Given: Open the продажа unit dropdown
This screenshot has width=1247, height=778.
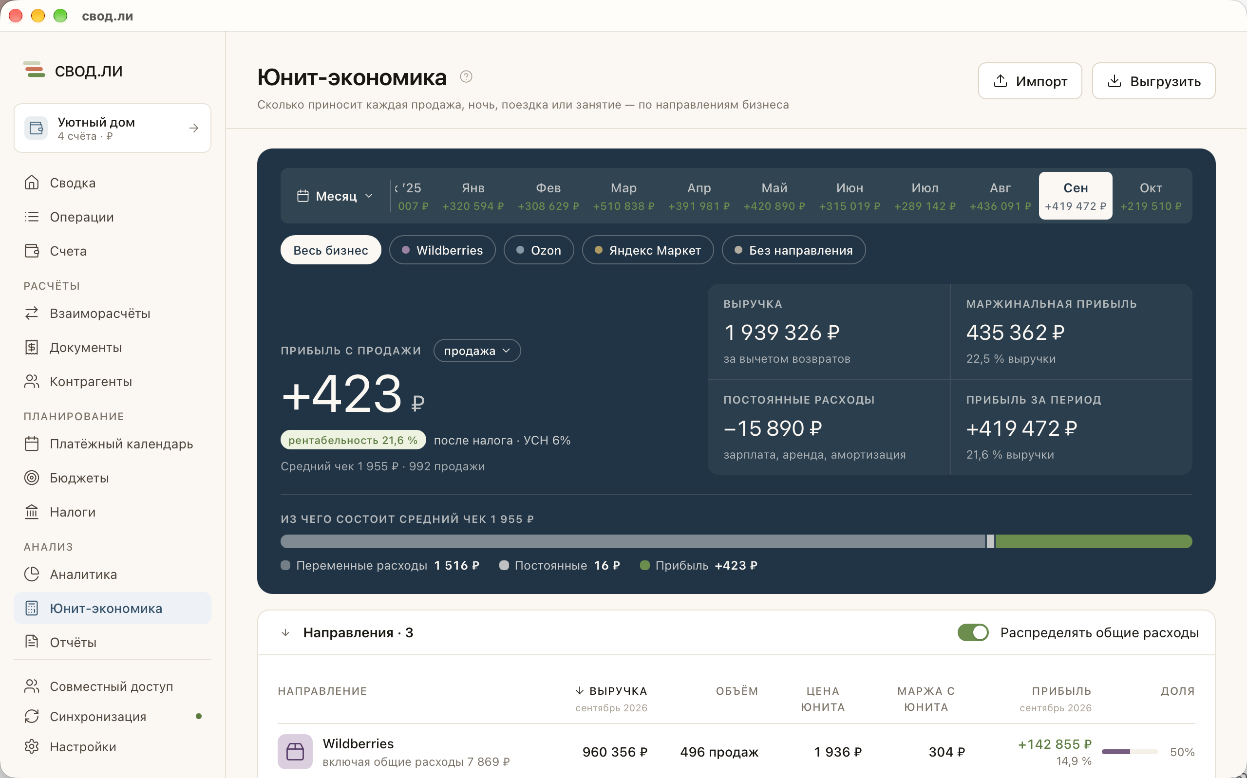Looking at the screenshot, I should tap(477, 351).
